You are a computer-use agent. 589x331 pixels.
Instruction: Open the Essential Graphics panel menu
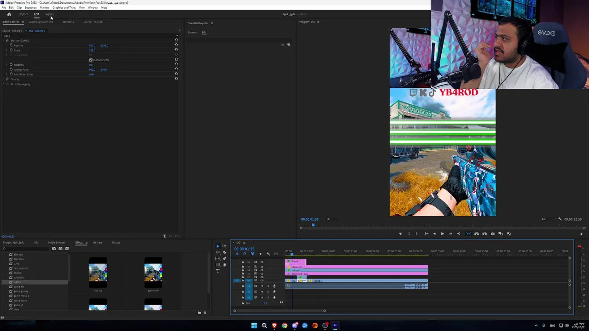pos(212,23)
